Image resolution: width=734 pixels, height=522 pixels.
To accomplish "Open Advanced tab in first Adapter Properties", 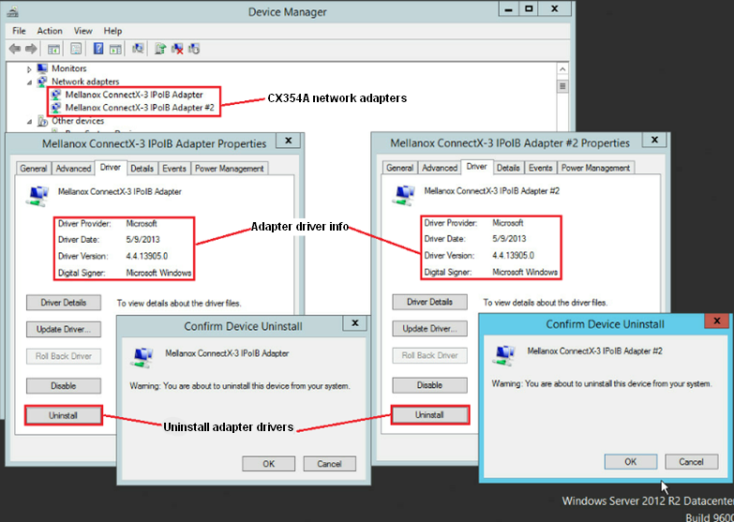I will pyautogui.click(x=73, y=169).
